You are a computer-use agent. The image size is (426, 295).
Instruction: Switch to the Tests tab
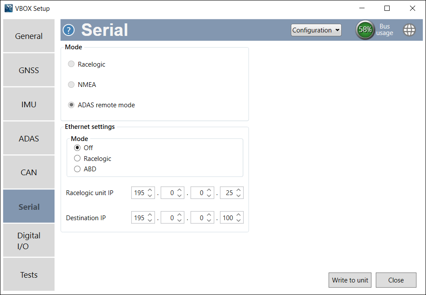29,274
